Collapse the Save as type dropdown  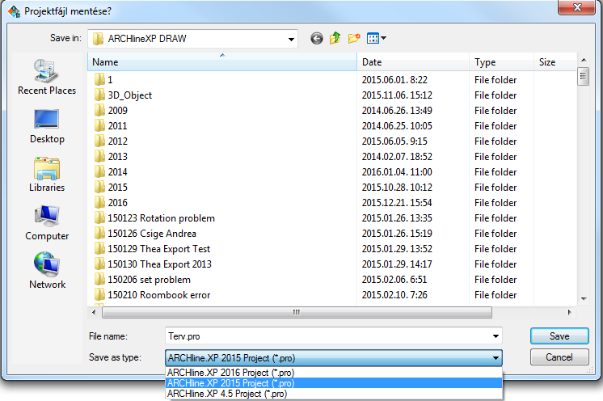(495, 357)
